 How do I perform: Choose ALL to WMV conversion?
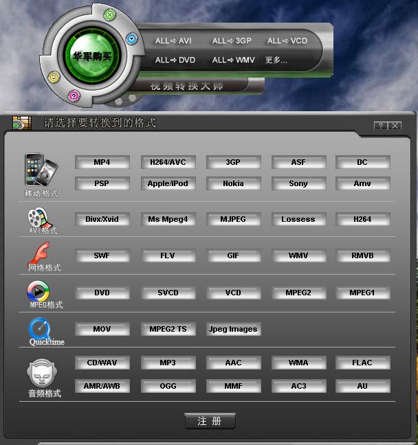click(x=234, y=60)
